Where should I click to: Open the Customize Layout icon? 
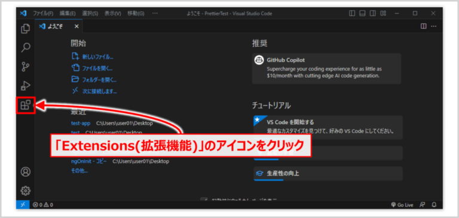click(382, 13)
